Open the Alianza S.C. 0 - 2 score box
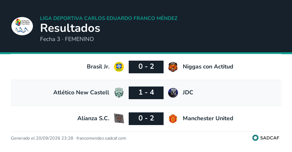The width and height of the screenshot is (292, 152). click(146, 118)
